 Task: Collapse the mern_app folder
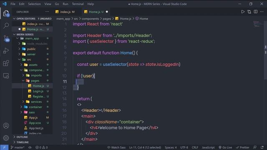pyautogui.click(x=18, y=38)
